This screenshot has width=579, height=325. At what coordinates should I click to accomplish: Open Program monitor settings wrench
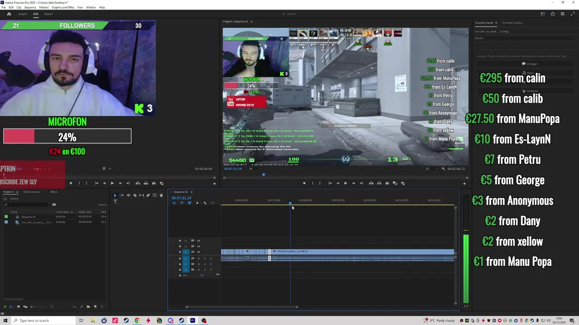point(443,169)
